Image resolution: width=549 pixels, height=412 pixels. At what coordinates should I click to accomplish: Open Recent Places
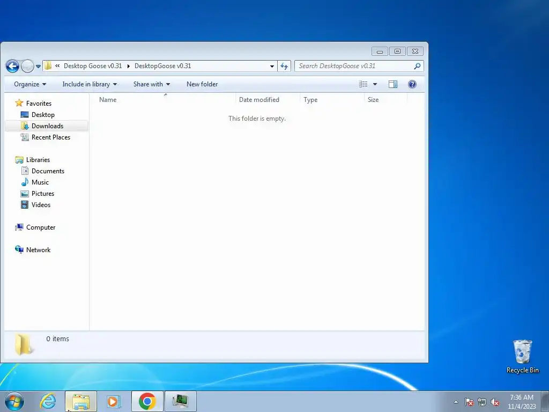[x=51, y=137]
